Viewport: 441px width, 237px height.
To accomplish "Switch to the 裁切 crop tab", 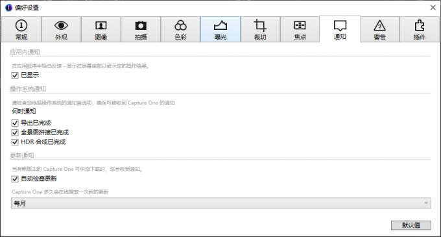I will pyautogui.click(x=260, y=30).
